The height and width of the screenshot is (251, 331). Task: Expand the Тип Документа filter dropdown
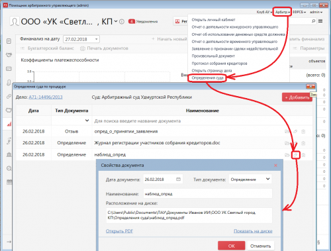(87, 121)
